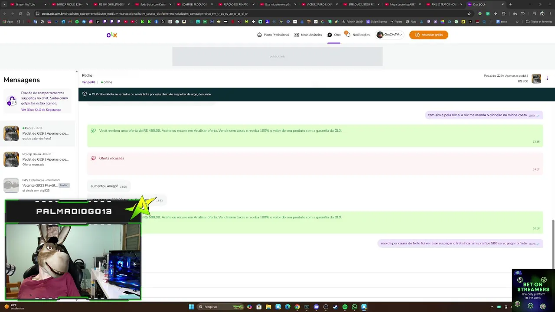
Task: Click the Oferta recusada message
Action: 315,163
